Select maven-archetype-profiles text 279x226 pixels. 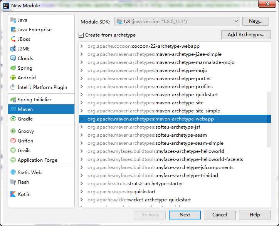point(184,87)
